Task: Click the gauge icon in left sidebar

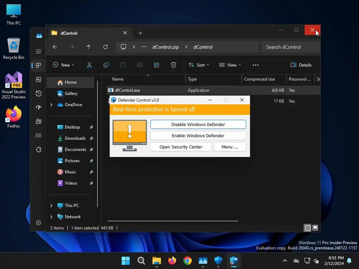Action: coord(39,107)
